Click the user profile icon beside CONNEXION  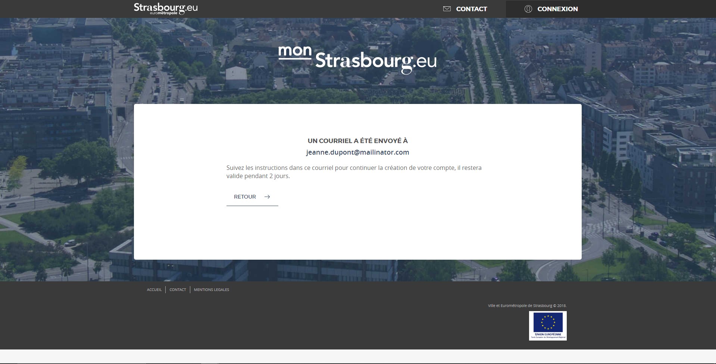pyautogui.click(x=528, y=9)
